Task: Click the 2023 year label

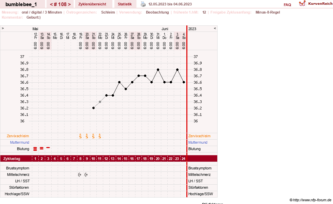Action: click(192, 29)
